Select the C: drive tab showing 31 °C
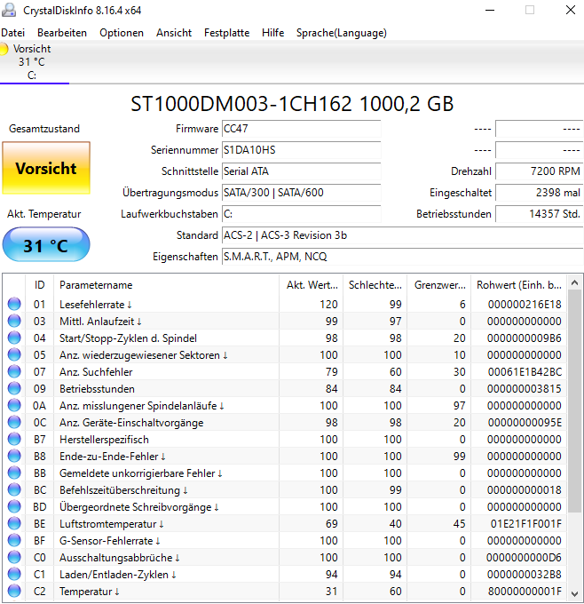 coord(32,62)
